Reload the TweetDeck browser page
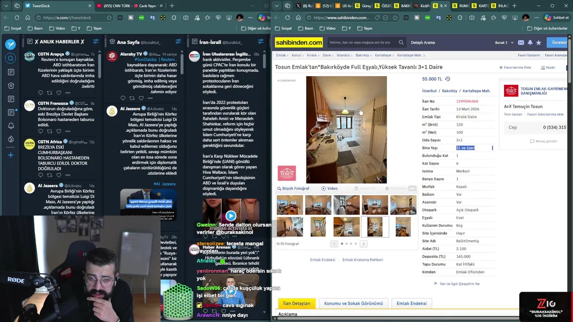This screenshot has width=573, height=322. point(17,17)
